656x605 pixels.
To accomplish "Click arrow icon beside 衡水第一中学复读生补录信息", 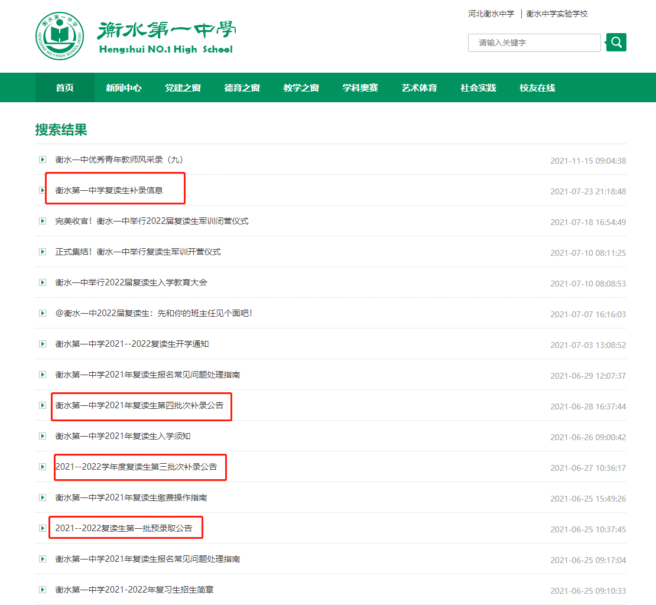I will point(42,190).
